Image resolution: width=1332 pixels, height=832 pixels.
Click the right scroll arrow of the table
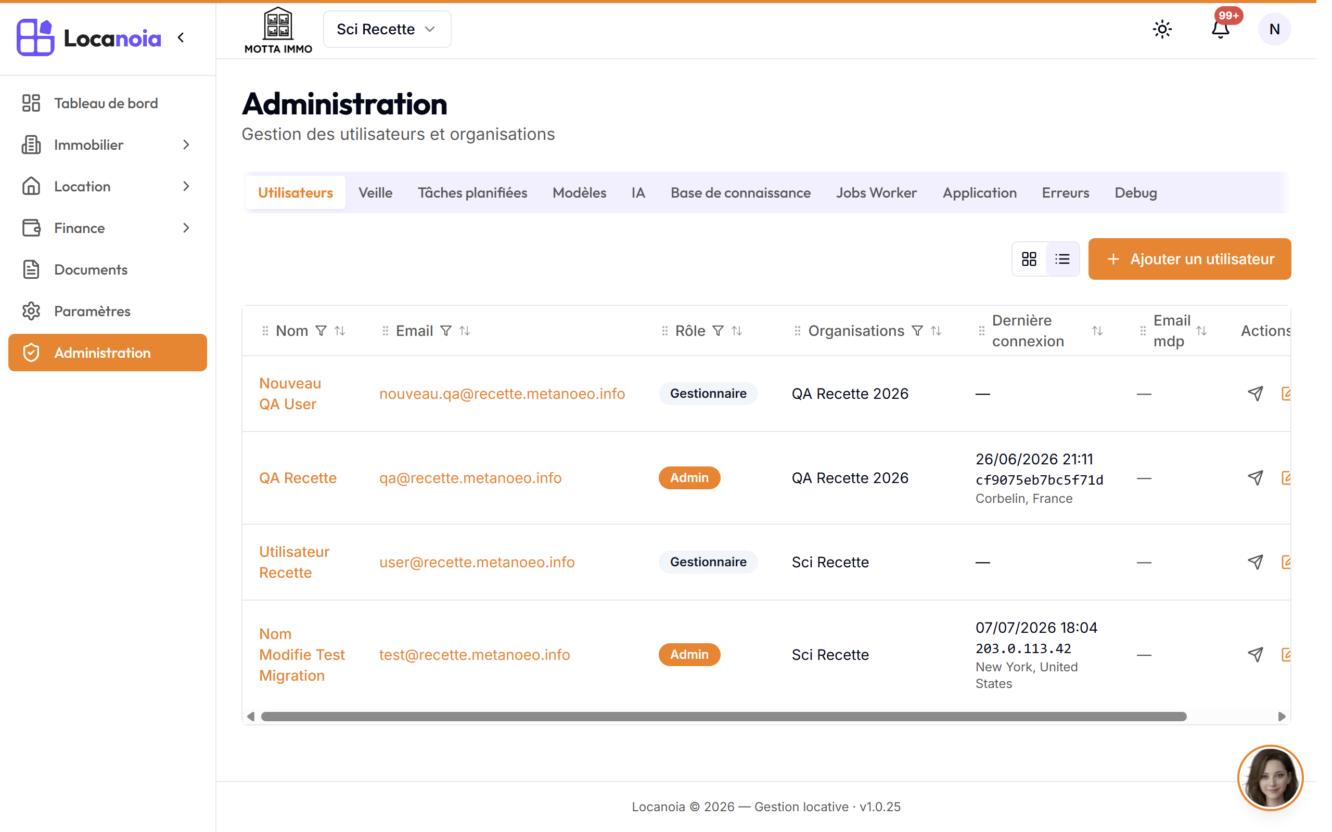click(1282, 717)
